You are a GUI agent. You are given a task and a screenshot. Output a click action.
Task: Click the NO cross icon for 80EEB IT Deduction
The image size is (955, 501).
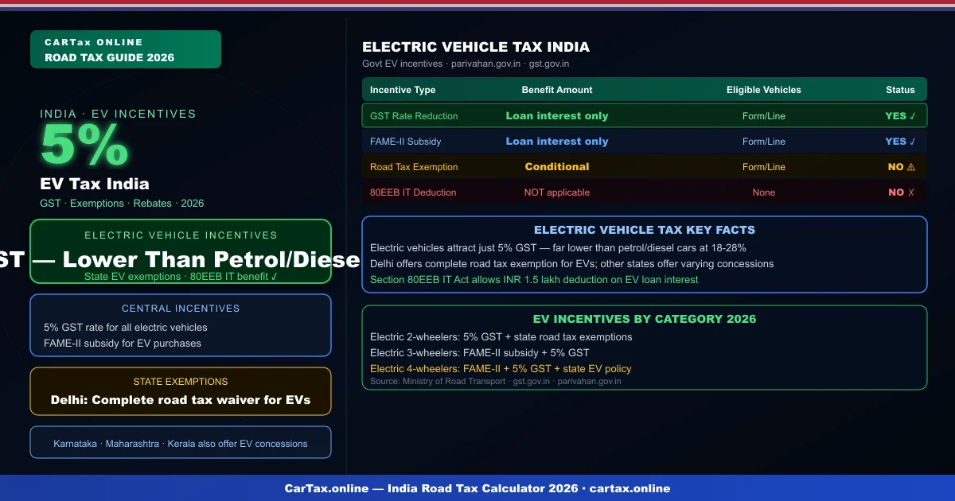click(910, 192)
